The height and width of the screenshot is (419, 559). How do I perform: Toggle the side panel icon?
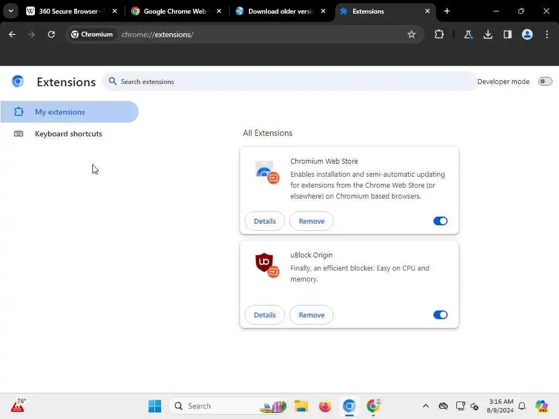coord(508,34)
